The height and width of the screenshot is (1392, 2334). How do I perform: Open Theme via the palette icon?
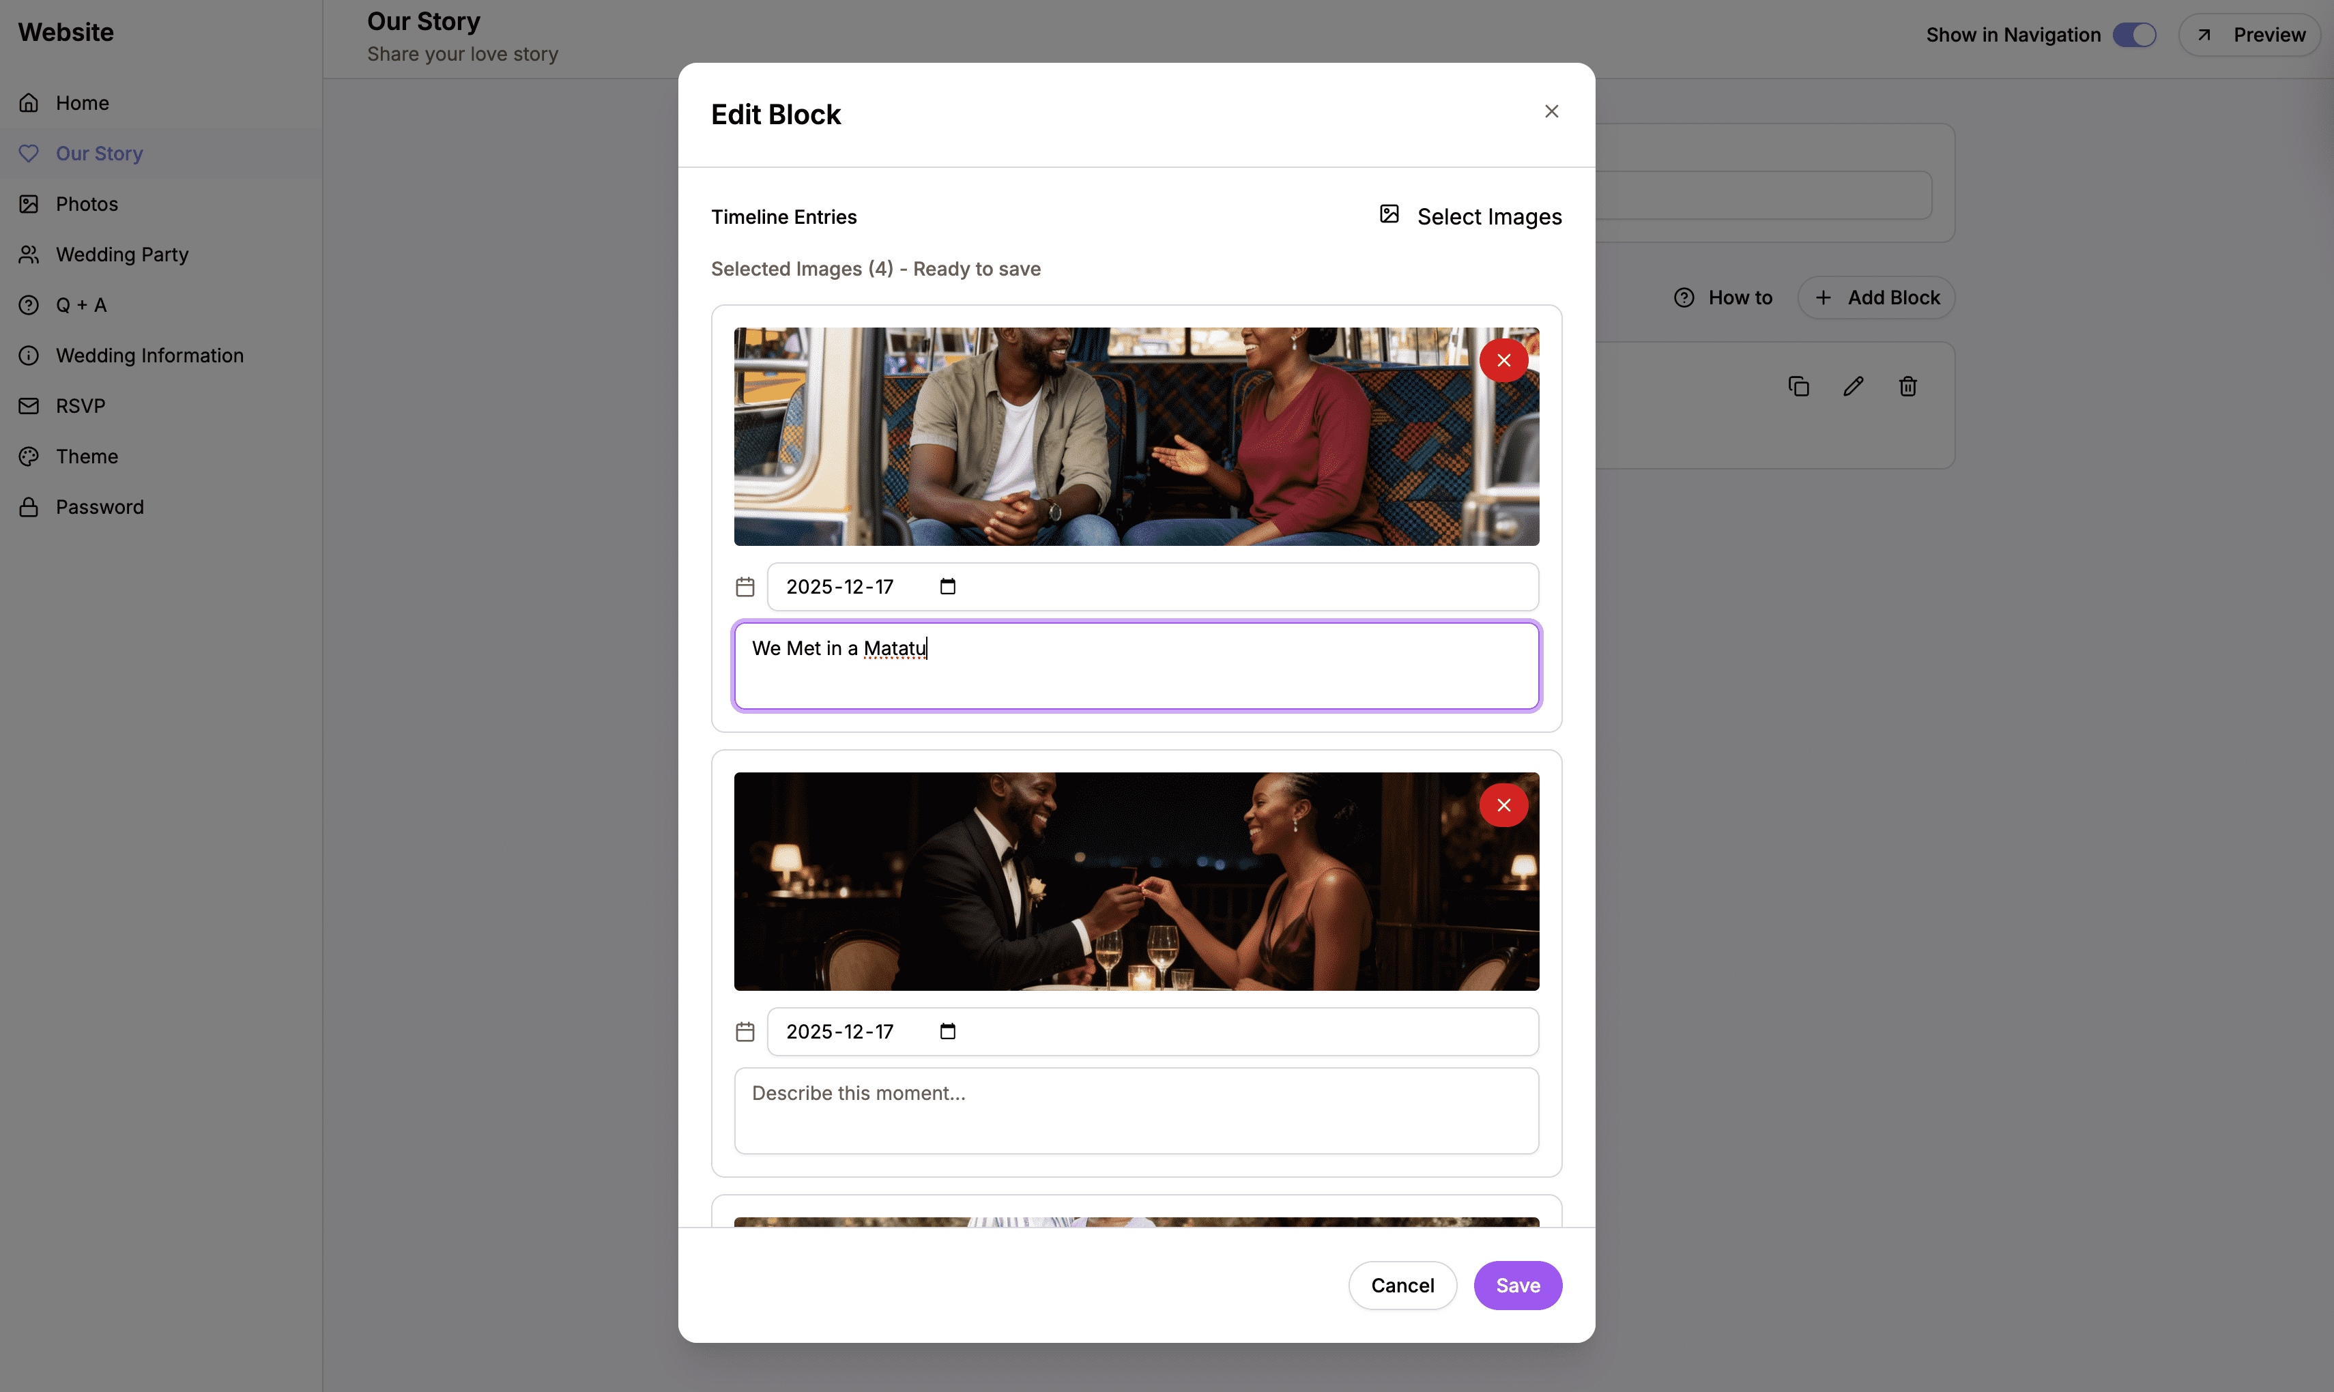click(28, 456)
